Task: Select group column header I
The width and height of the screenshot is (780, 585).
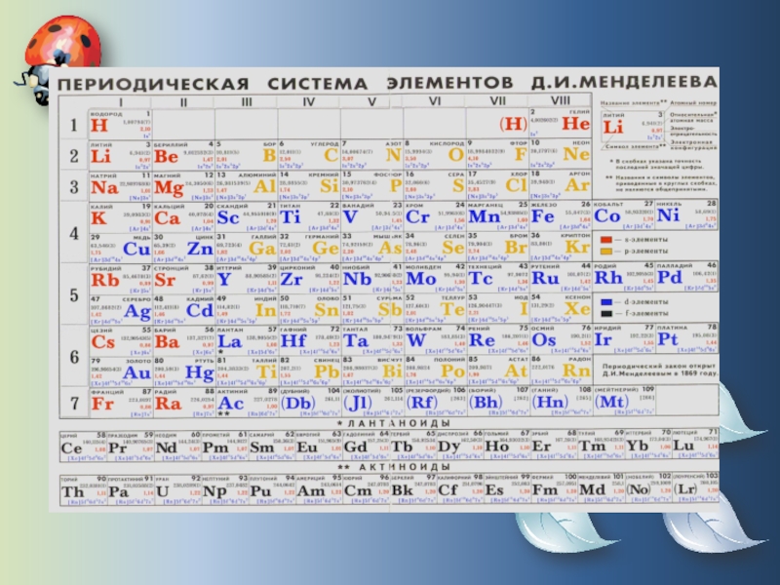Action: pyautogui.click(x=120, y=102)
